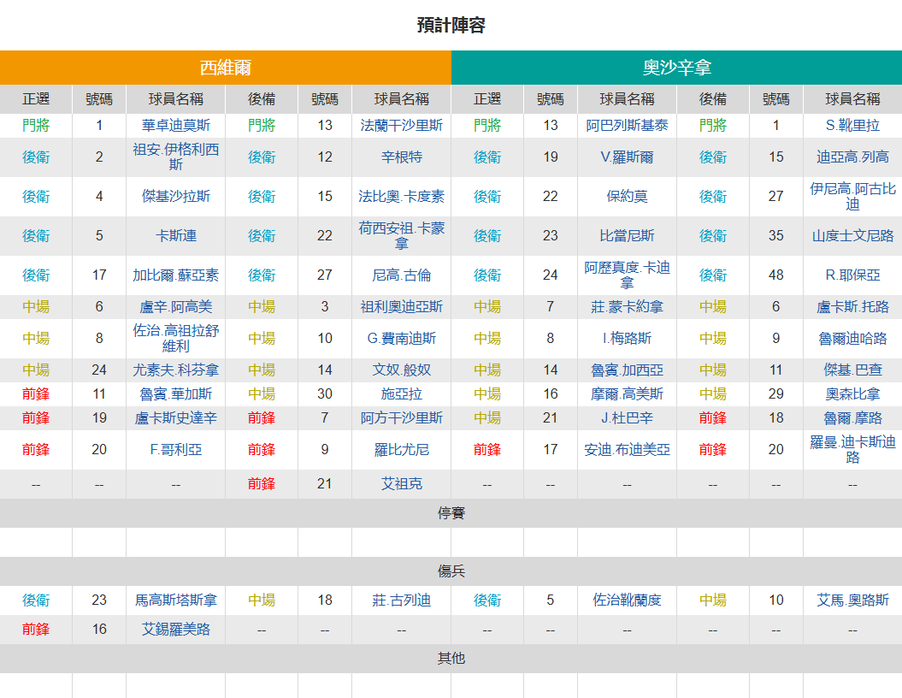Open 羅曼.迪卡斯迪路 player link
This screenshot has height=698, width=902.
pos(852,449)
